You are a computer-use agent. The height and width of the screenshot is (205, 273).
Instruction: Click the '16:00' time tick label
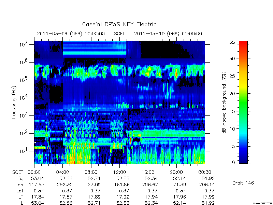point(148,172)
